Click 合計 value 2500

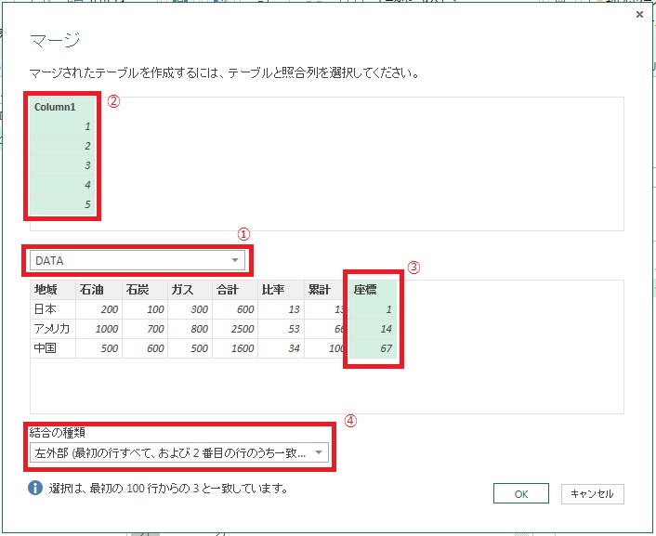coord(235,329)
